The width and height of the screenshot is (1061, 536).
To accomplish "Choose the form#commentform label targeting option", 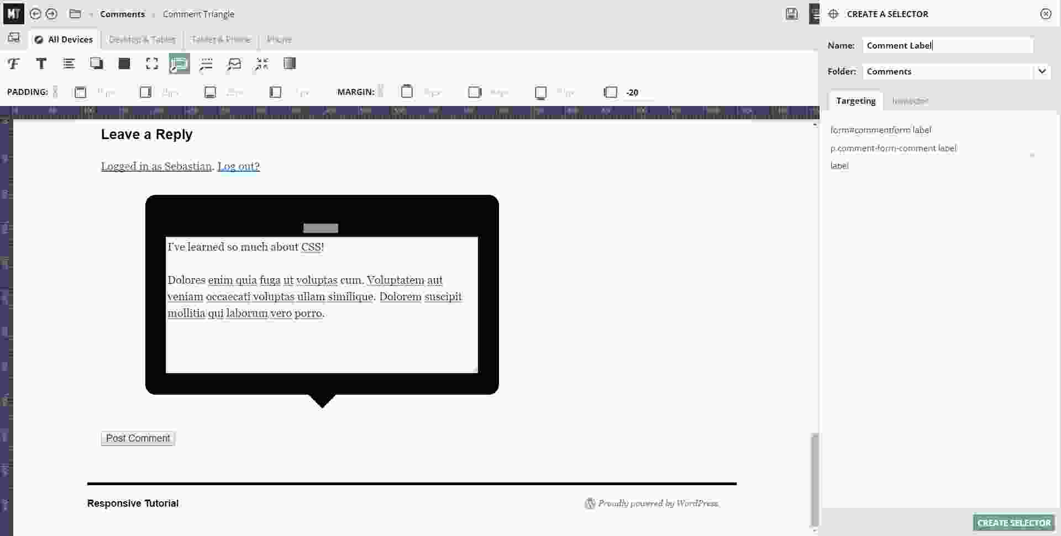I will click(880, 130).
